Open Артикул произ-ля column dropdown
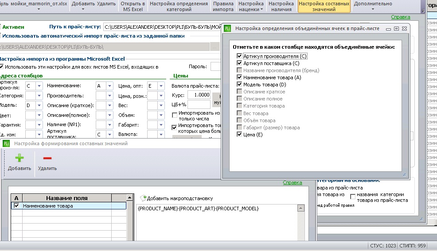The width and height of the screenshot is (437, 251). pos(39,86)
